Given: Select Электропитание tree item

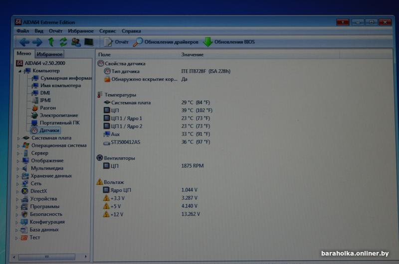Looking at the screenshot, I should click(x=55, y=116).
